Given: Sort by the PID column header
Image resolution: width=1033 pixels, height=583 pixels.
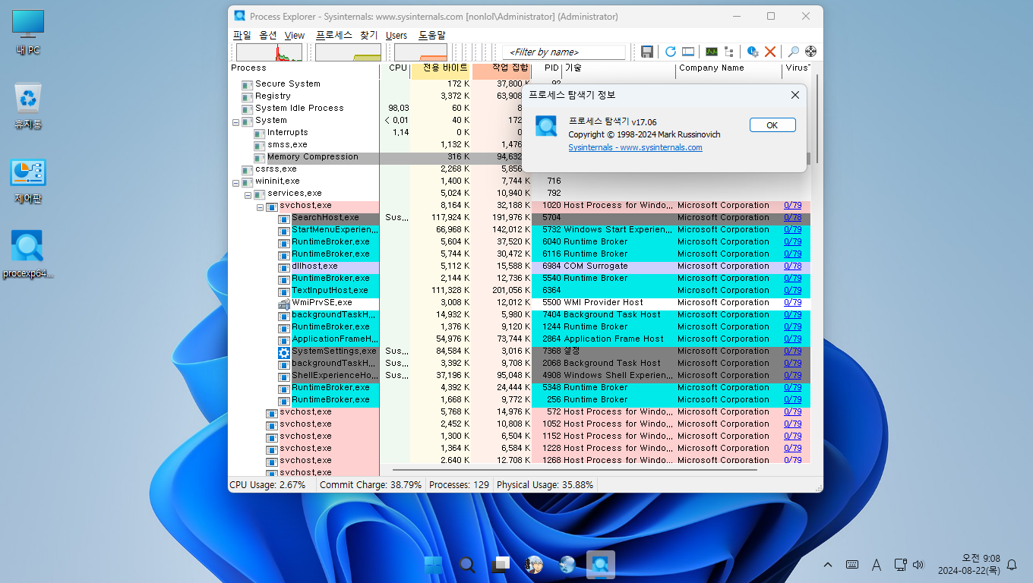Looking at the screenshot, I should click(x=547, y=69).
